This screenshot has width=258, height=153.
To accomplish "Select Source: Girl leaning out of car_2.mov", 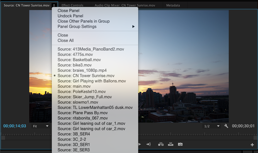I will (x=95, y=129).
